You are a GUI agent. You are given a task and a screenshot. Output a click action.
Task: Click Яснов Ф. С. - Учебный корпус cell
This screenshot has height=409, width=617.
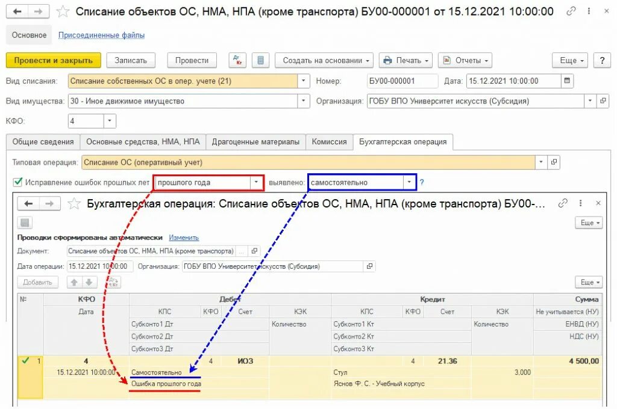401,384
